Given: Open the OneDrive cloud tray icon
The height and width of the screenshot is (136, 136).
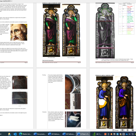Looking at the screenshot, I should (127, 134).
